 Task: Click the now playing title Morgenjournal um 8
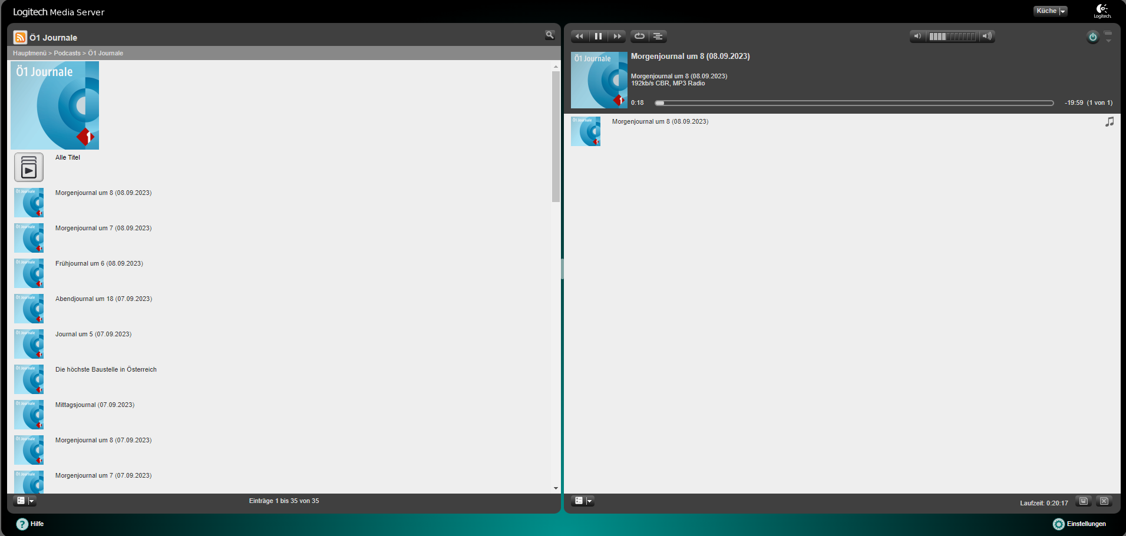pos(691,56)
